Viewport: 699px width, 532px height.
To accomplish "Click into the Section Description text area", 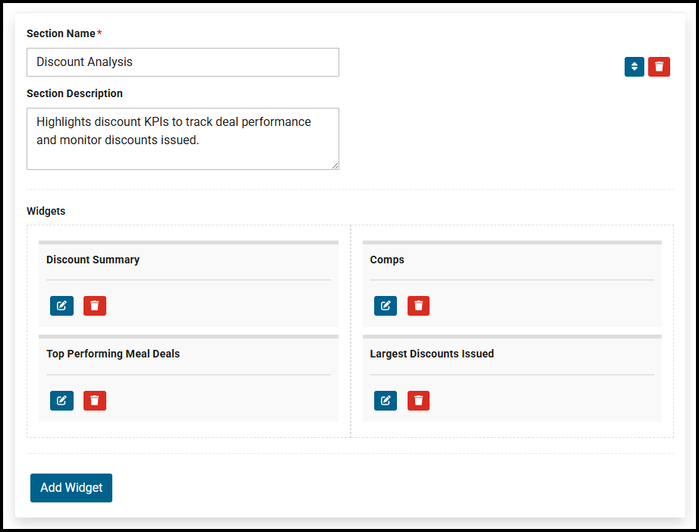I will coord(183,139).
